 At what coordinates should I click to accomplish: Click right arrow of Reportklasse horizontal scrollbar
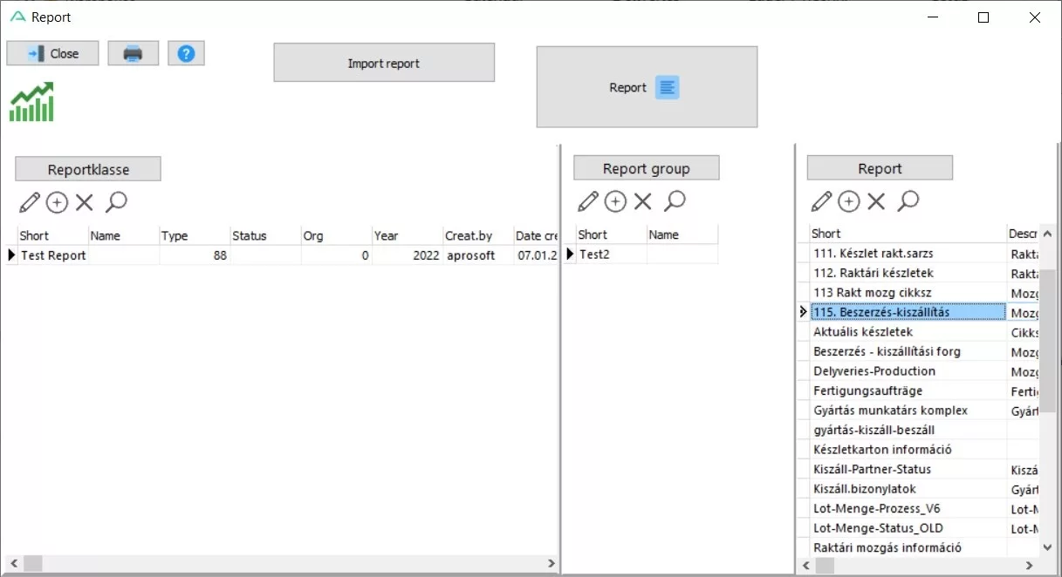551,564
